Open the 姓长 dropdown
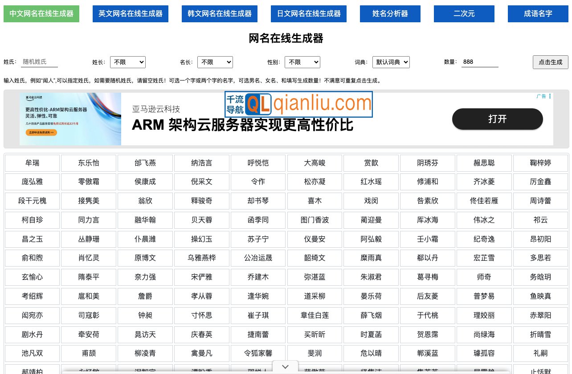 [128, 62]
